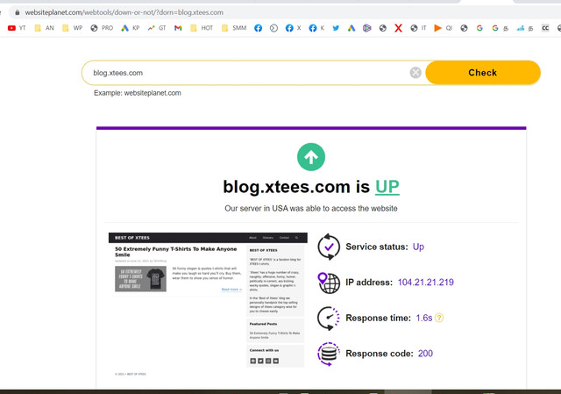The image size is (561, 394).
Task: Open the YT YouTube bookmark
Action: pyautogui.click(x=17, y=28)
